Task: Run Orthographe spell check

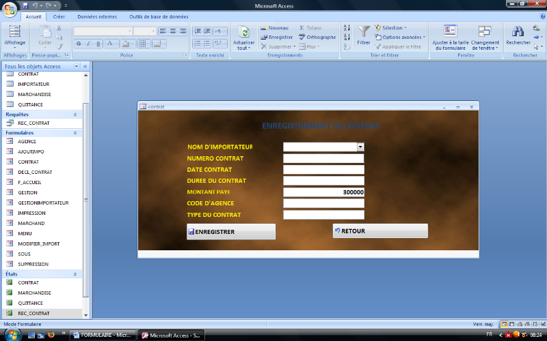Action: (317, 38)
